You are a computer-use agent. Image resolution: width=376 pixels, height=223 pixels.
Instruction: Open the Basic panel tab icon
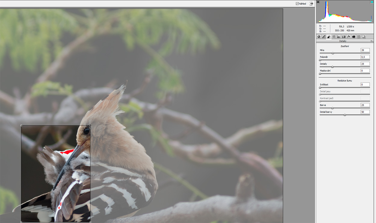[x=319, y=37]
